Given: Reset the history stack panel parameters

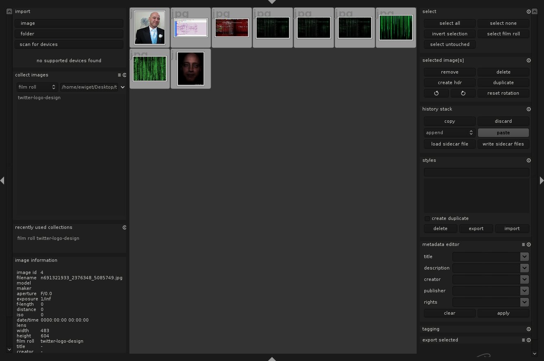Looking at the screenshot, I should pos(529,109).
